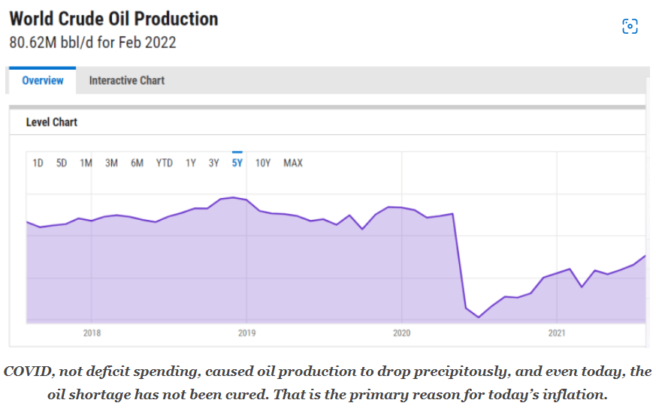Click the World Crude Oil Production title

point(113,19)
